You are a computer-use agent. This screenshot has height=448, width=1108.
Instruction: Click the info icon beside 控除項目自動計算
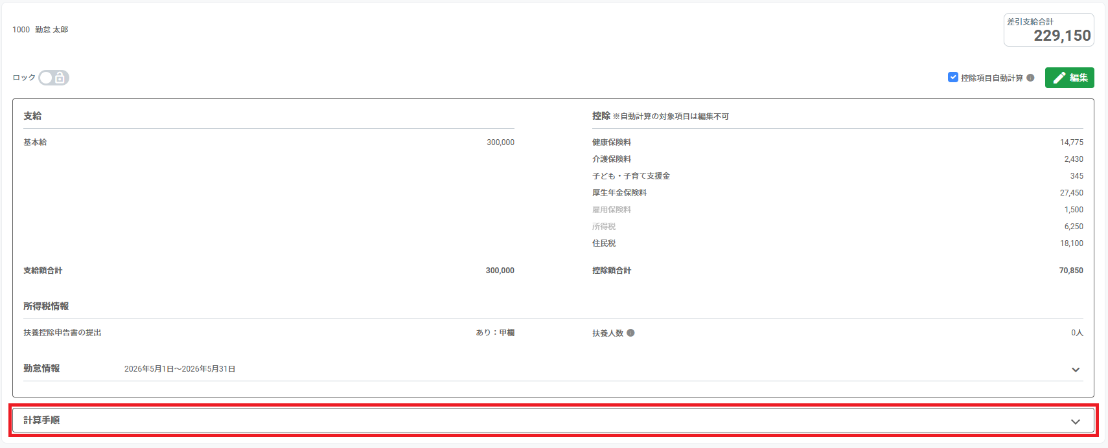click(1030, 78)
